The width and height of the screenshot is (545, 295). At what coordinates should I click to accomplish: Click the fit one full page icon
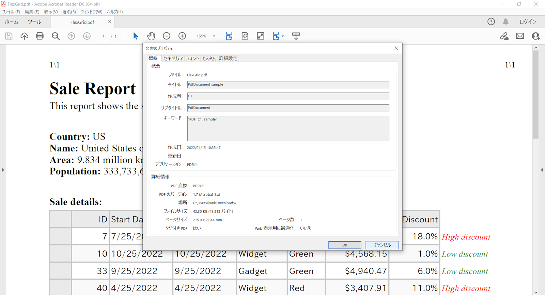[x=245, y=36]
